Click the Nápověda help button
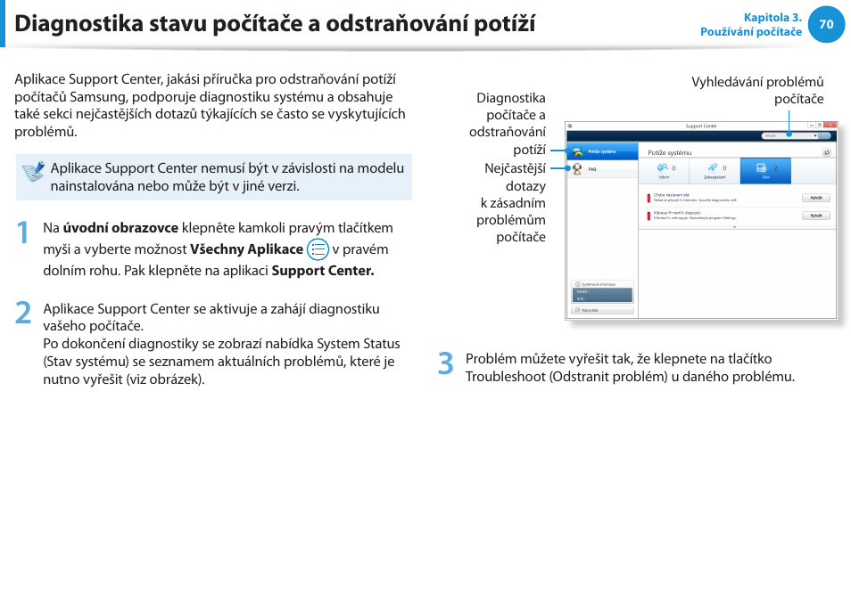851x603 pixels. [x=602, y=310]
